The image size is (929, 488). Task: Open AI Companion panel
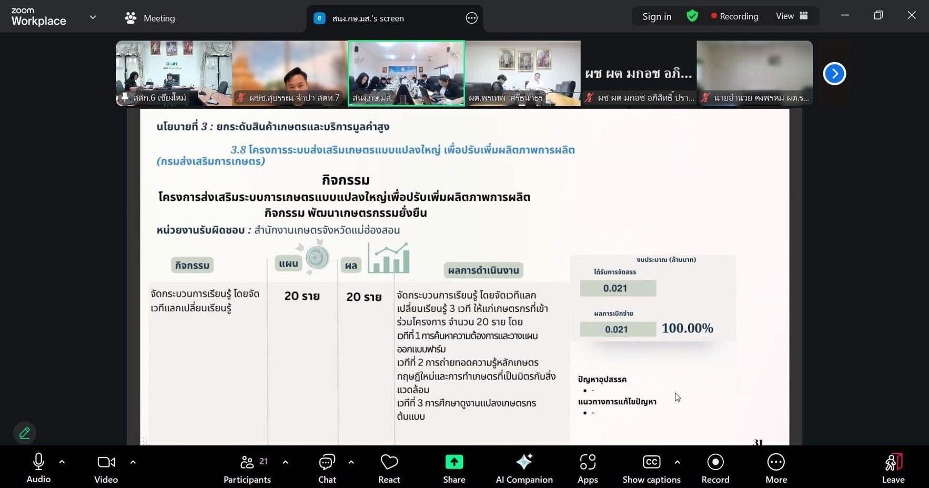pyautogui.click(x=524, y=468)
